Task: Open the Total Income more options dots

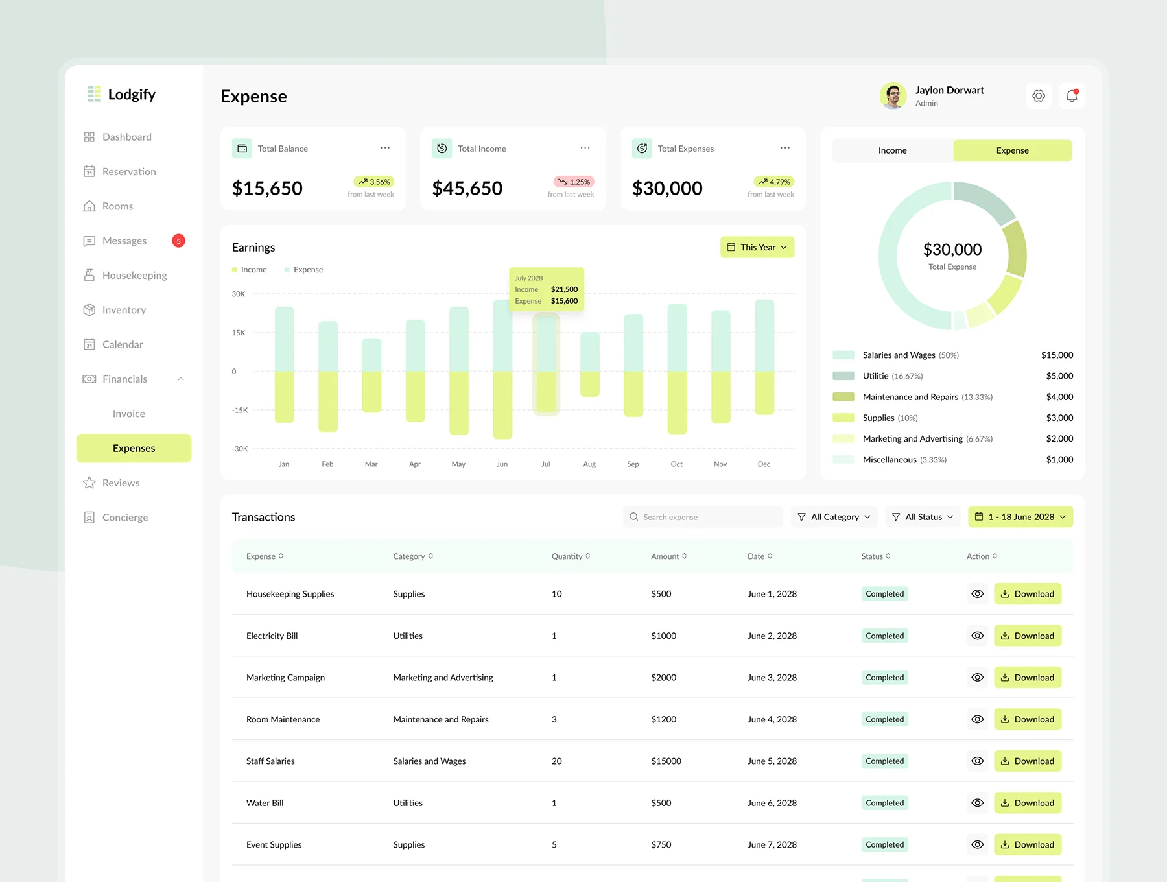Action: click(585, 148)
